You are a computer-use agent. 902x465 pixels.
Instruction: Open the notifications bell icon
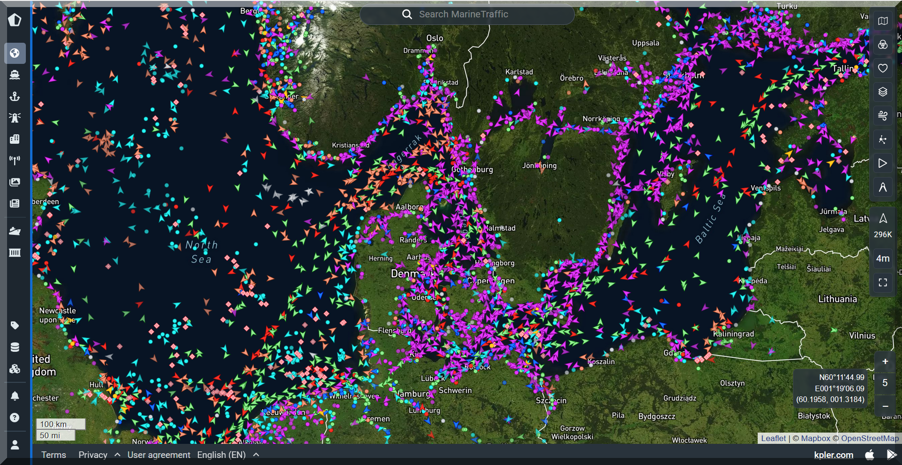pyautogui.click(x=15, y=396)
